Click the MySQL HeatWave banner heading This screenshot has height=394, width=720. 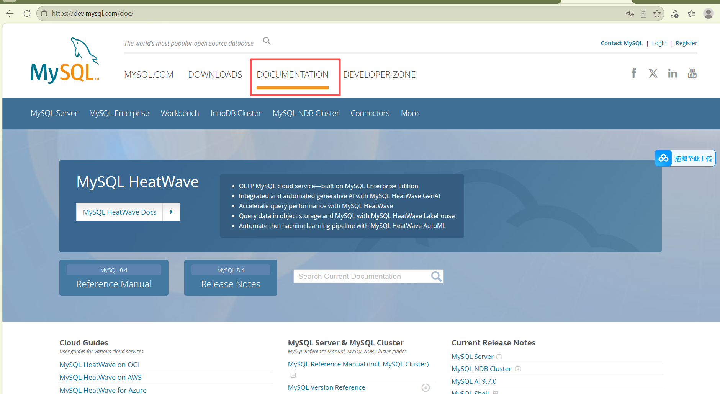pos(137,182)
